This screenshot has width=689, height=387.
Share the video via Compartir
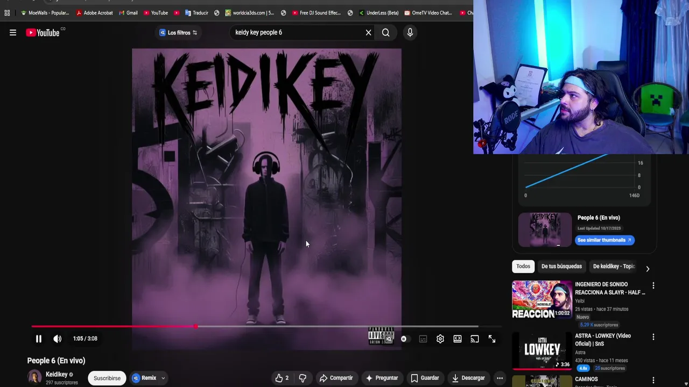[336, 378]
